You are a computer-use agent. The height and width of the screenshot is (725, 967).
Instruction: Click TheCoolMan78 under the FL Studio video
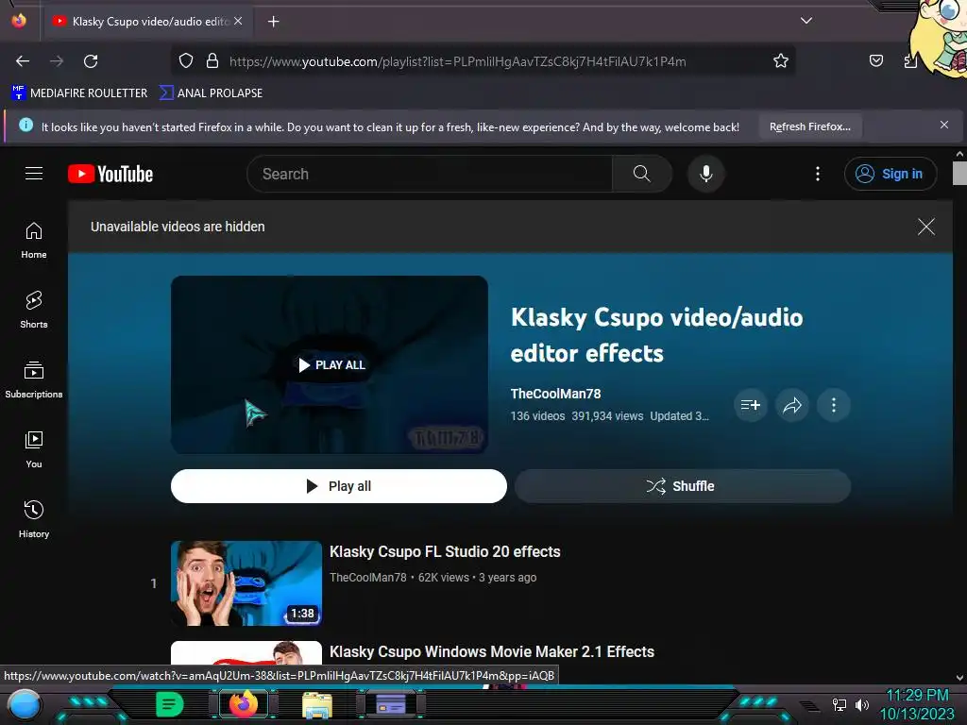coord(367,578)
